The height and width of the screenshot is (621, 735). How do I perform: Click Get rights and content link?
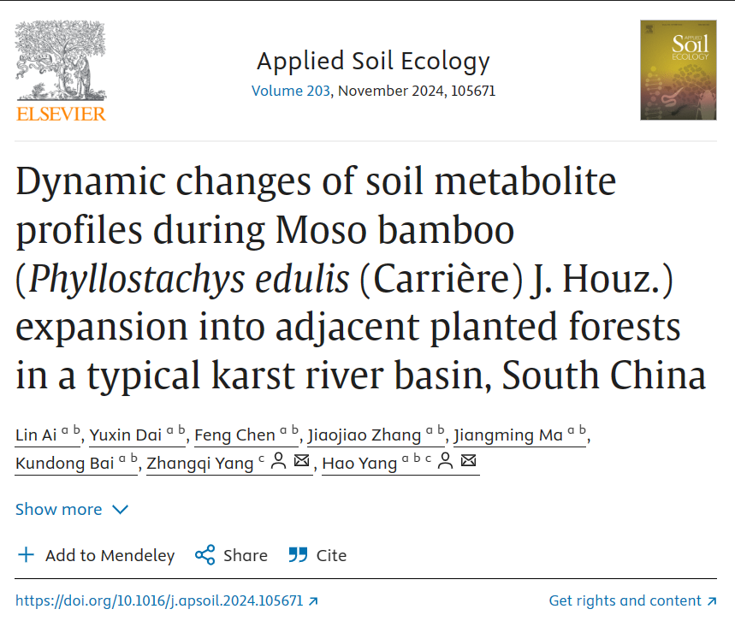click(x=625, y=600)
